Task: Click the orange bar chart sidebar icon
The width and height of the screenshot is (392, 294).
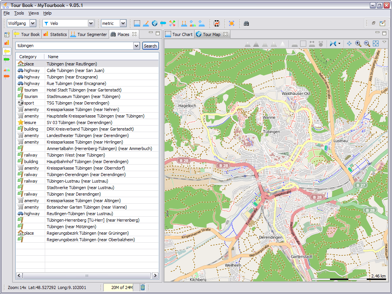Action: click(x=7, y=43)
